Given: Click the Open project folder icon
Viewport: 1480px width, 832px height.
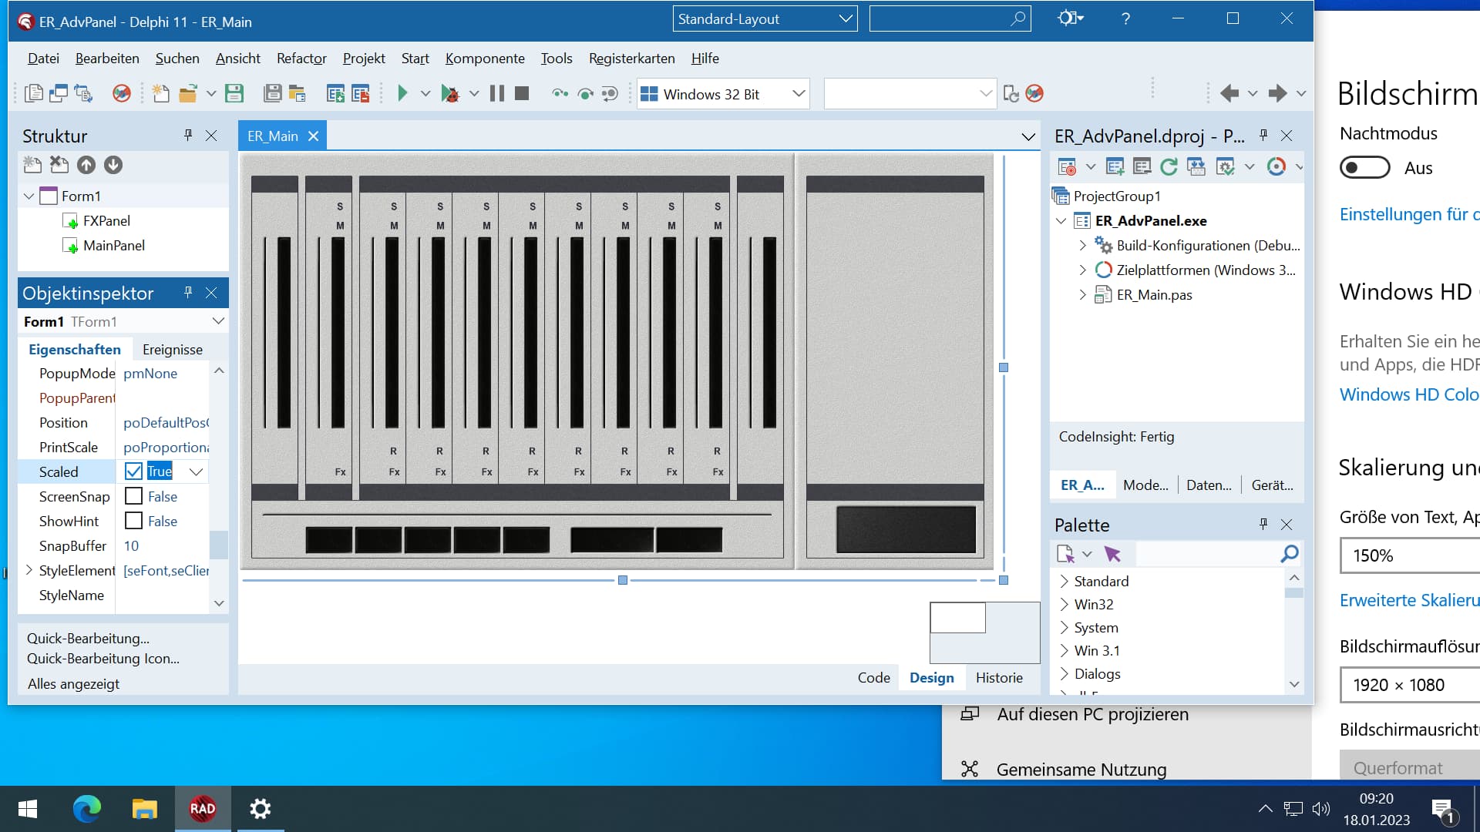Looking at the screenshot, I should [x=187, y=93].
